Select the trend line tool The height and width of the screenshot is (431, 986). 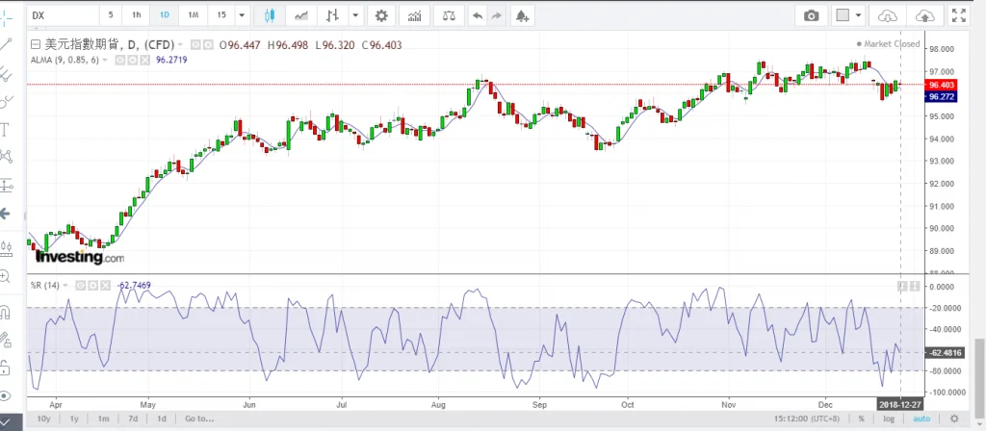(x=6, y=44)
